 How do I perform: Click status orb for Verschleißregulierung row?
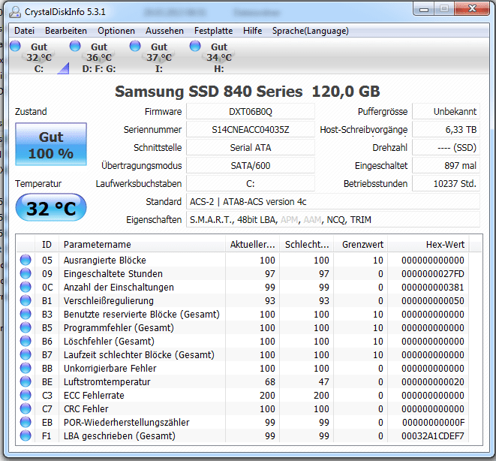26,301
